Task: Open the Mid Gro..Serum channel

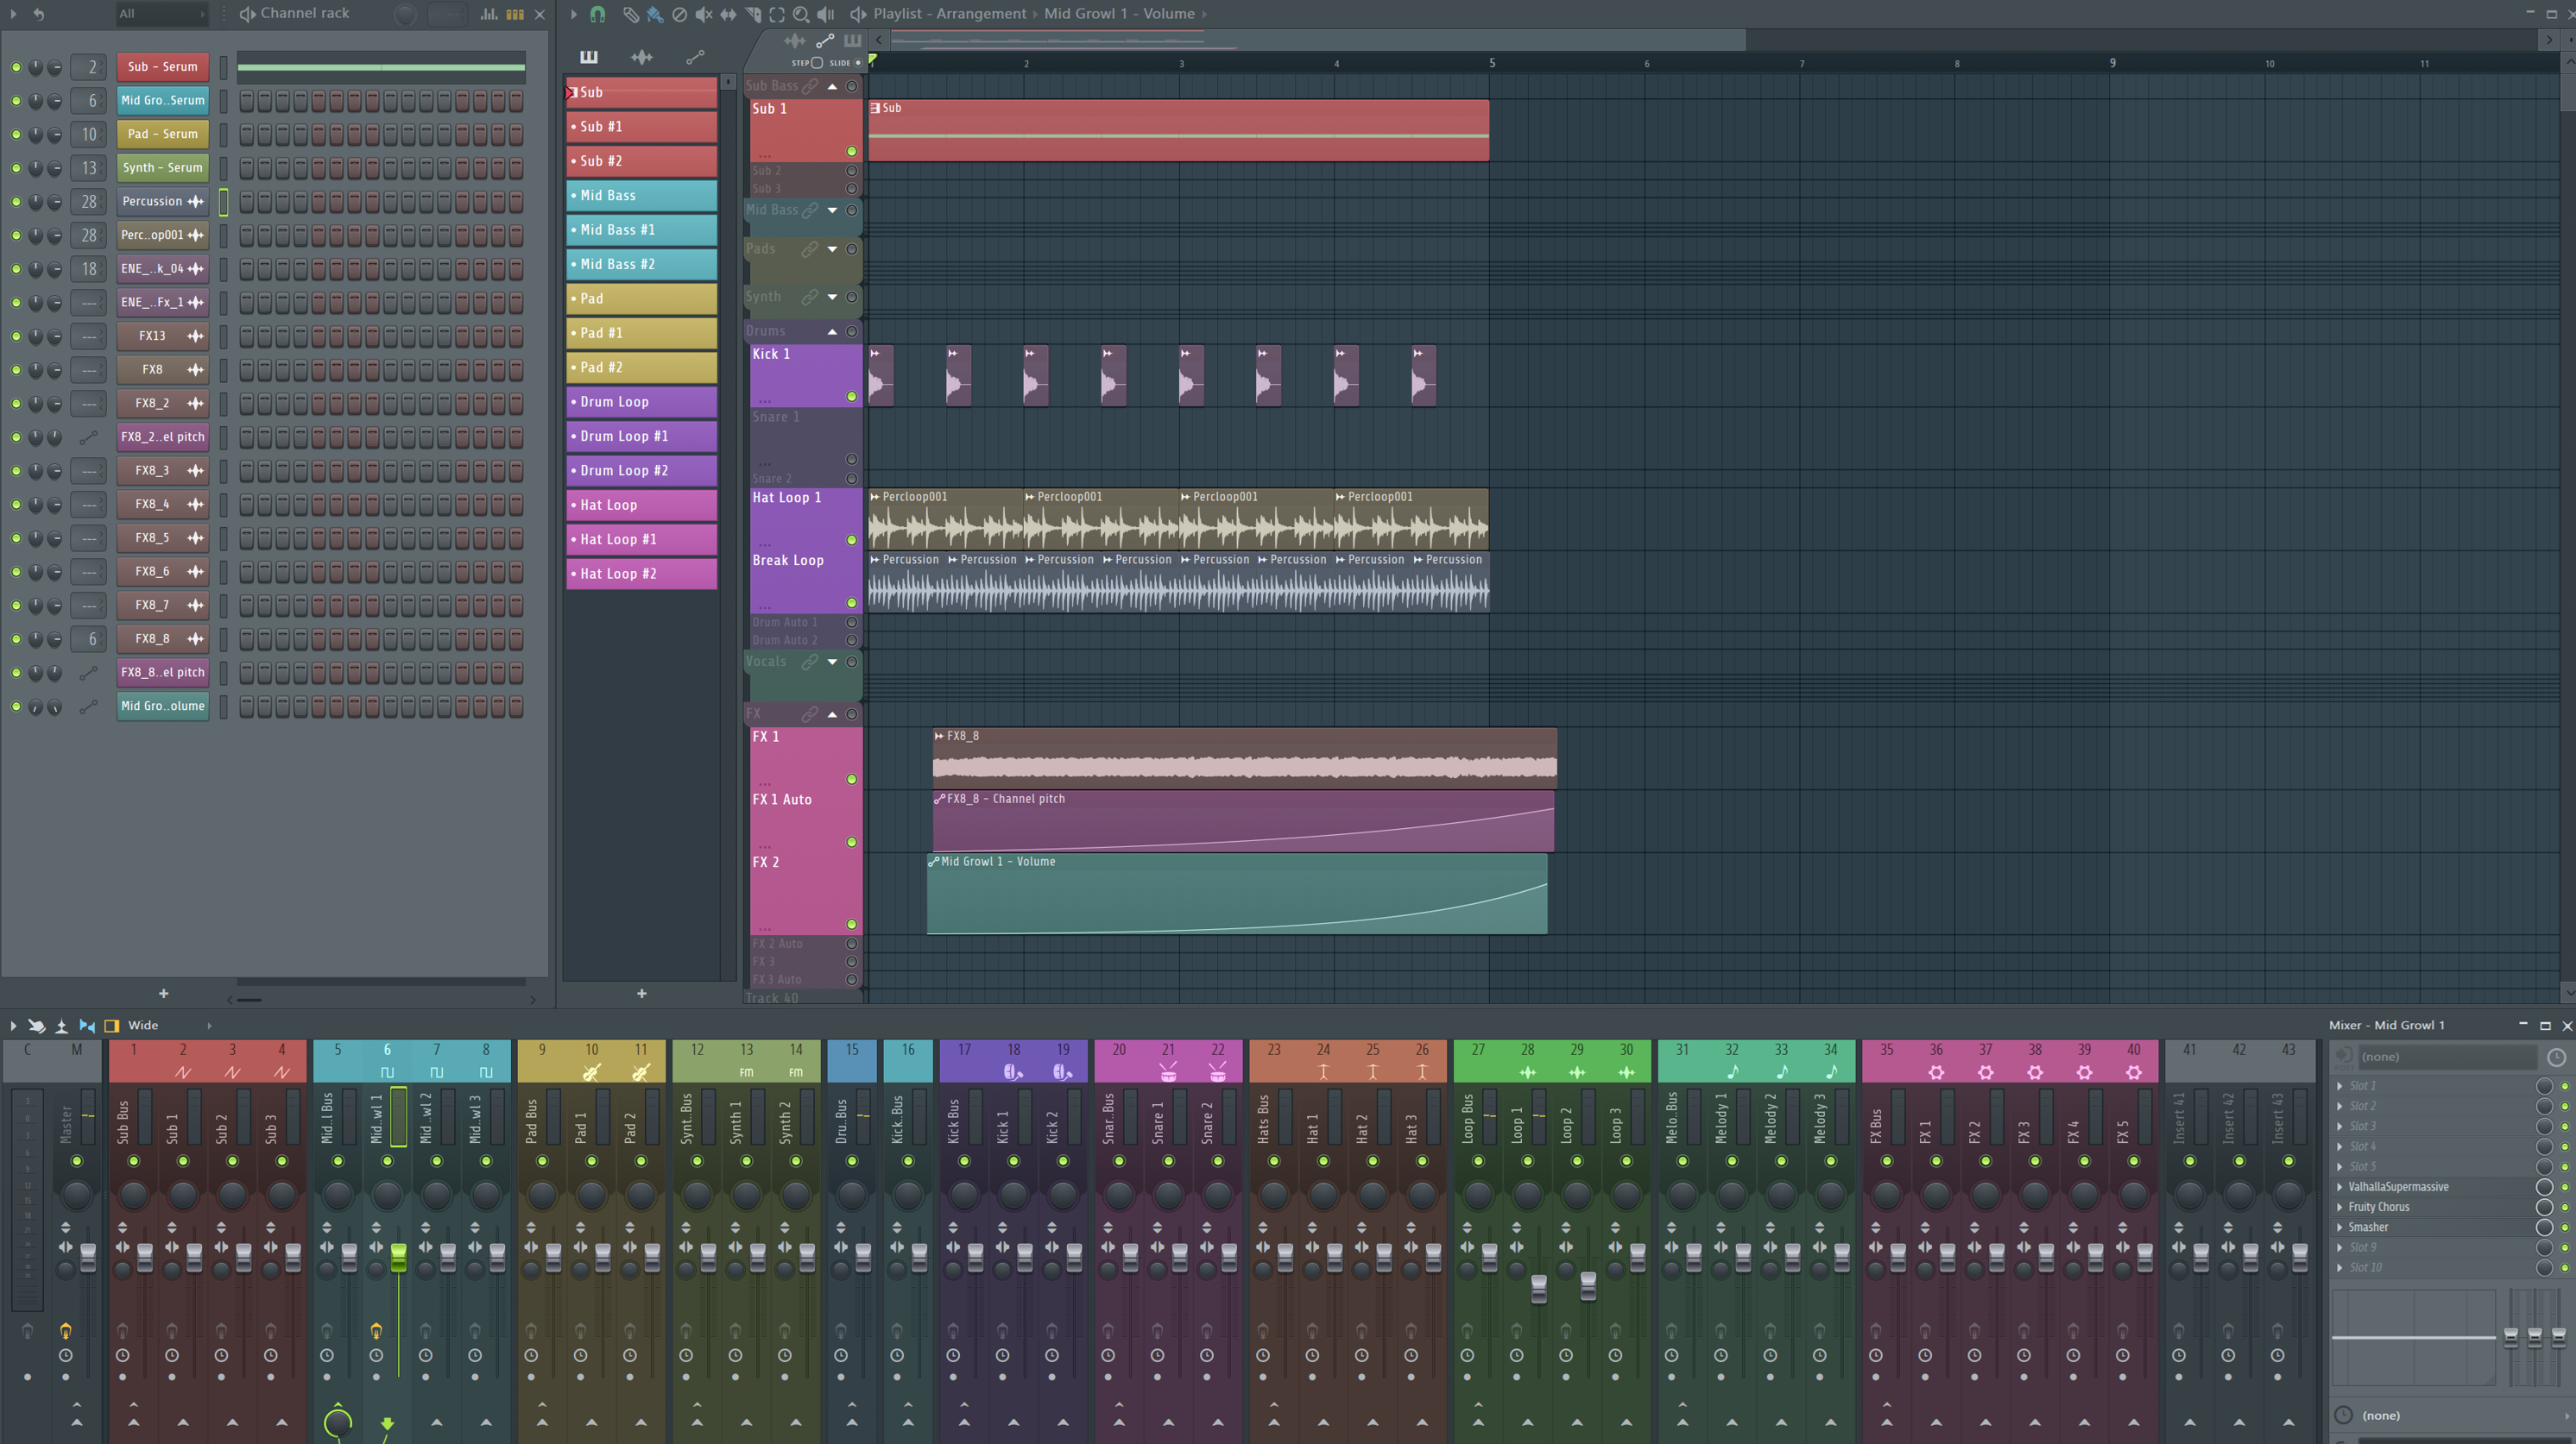Action: coord(163,100)
